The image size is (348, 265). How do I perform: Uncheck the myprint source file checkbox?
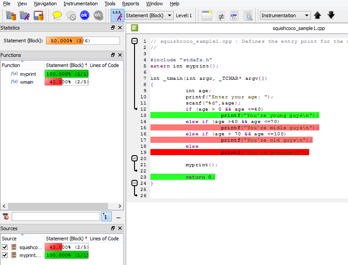pos(5,255)
